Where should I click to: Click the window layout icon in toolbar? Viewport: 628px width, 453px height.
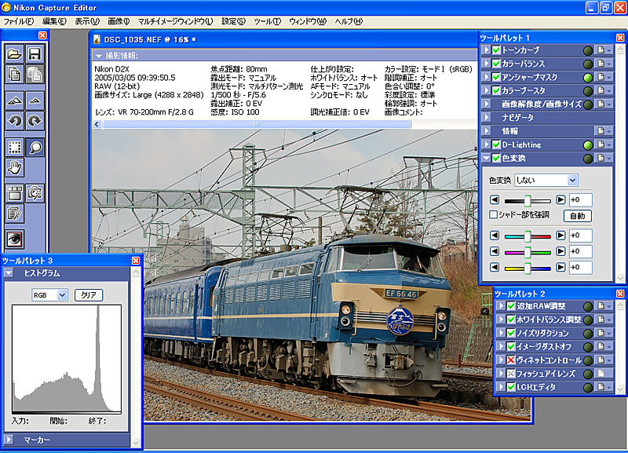click(x=15, y=193)
